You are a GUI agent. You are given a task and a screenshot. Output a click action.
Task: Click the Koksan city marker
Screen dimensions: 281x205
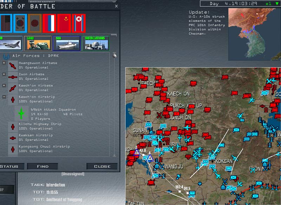pyautogui.click(x=213, y=161)
